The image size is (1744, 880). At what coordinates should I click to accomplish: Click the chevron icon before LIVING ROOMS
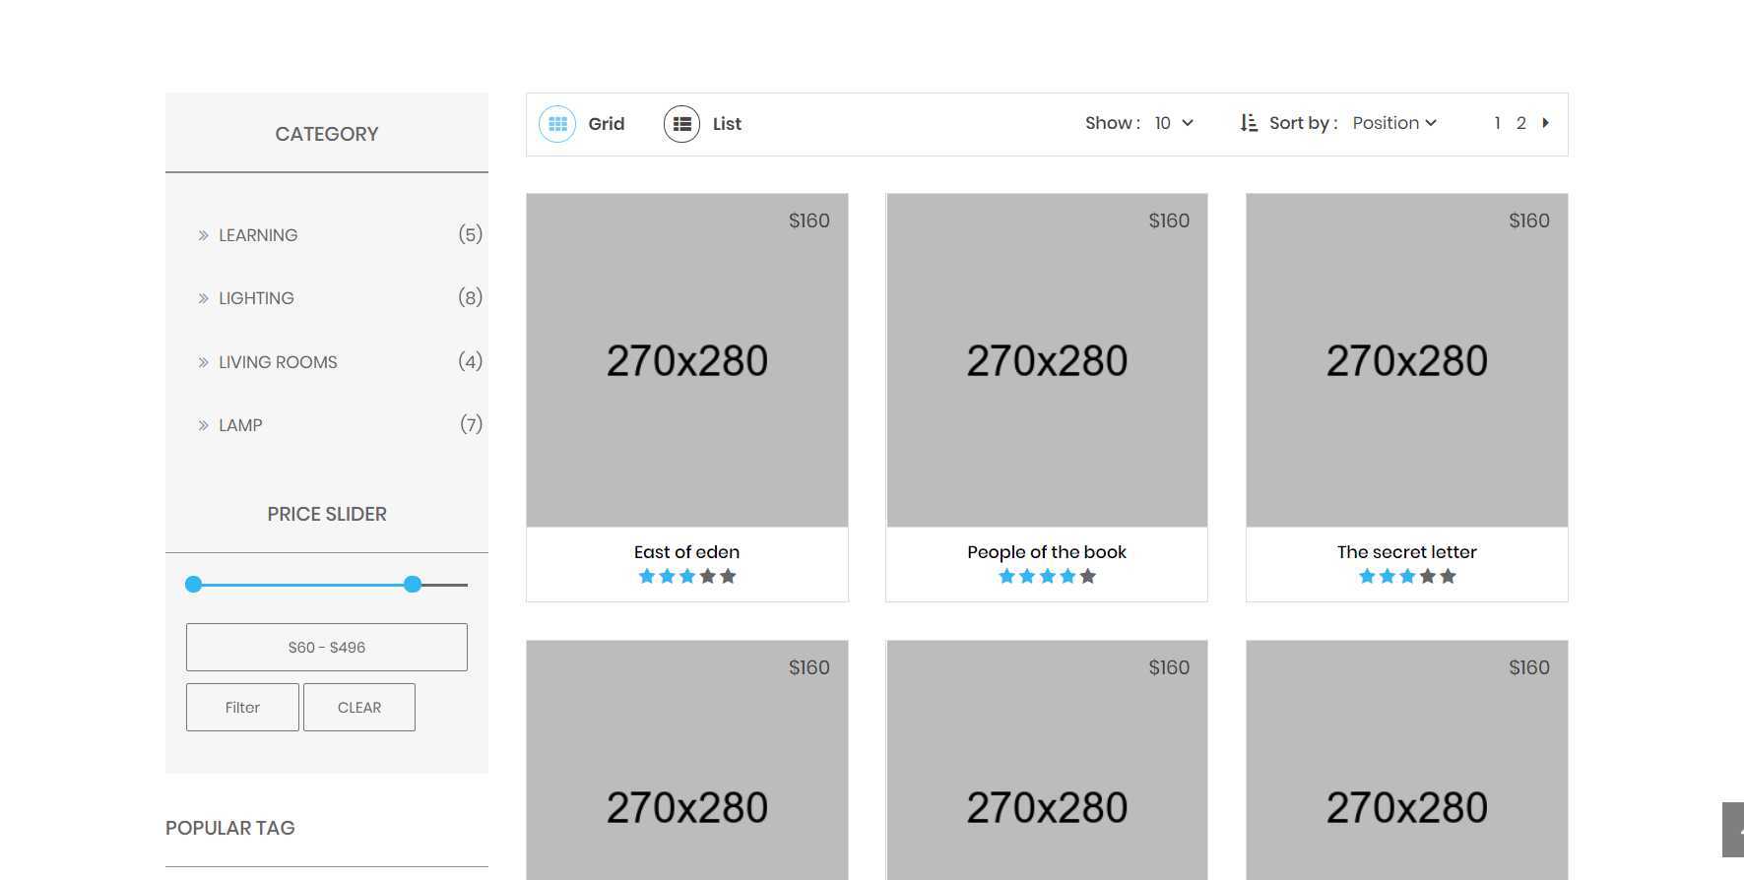tap(203, 362)
